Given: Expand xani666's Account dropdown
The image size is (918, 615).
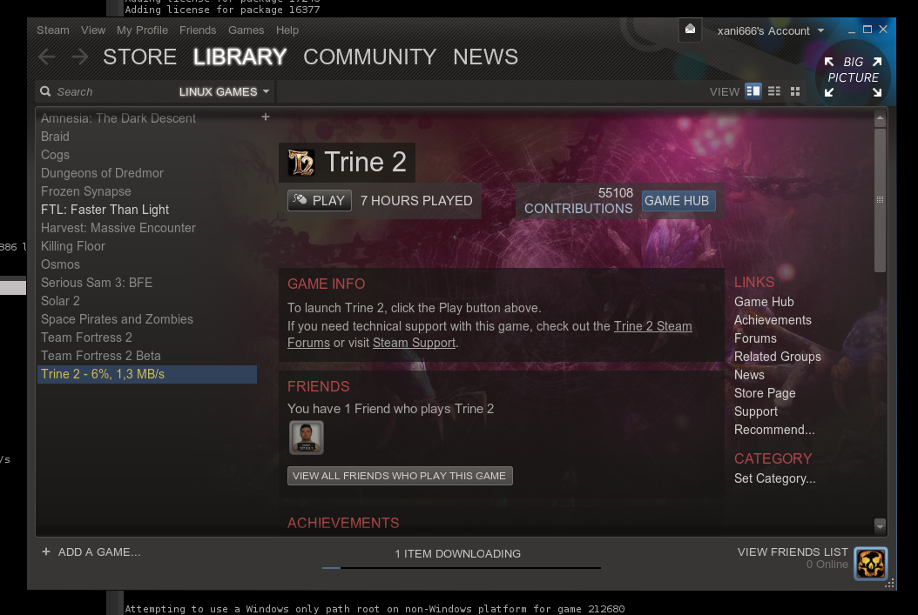Looking at the screenshot, I should (x=771, y=31).
